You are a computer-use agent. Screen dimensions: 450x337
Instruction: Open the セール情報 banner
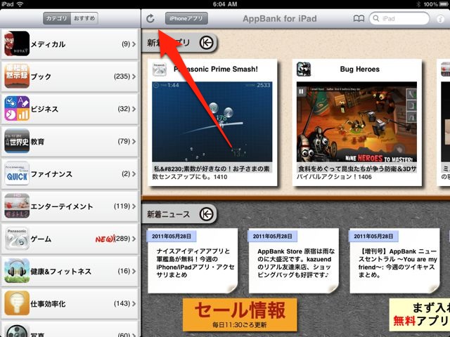[x=240, y=315]
